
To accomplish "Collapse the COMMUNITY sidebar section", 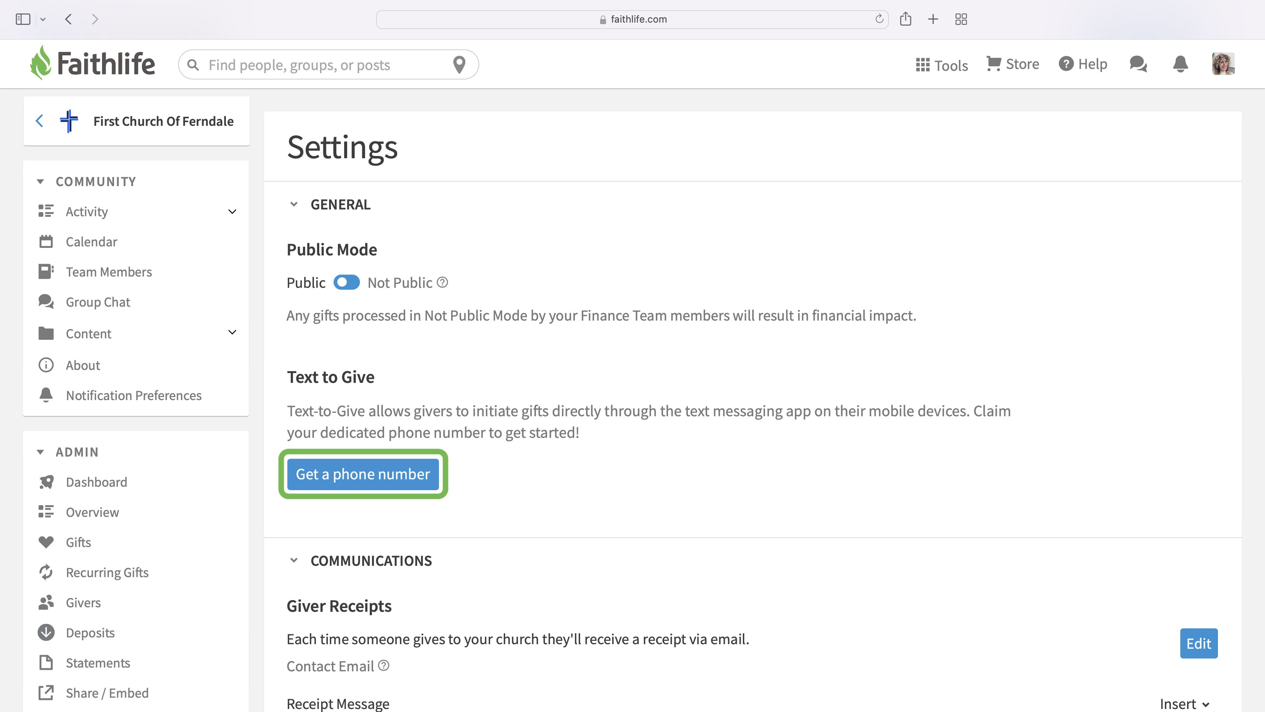I will tap(40, 182).
